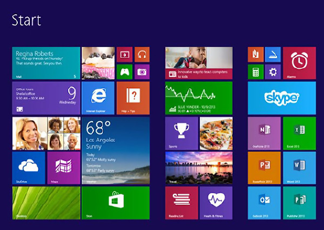Launch the Skype tile
This screenshot has width=324, height=230.
[x=282, y=98]
